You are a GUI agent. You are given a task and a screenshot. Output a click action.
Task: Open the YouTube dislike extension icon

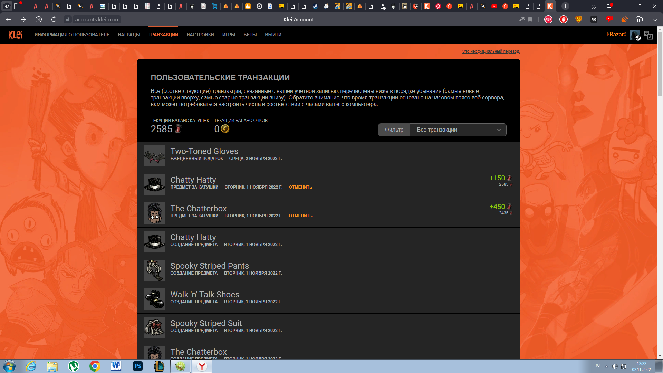tap(609, 20)
